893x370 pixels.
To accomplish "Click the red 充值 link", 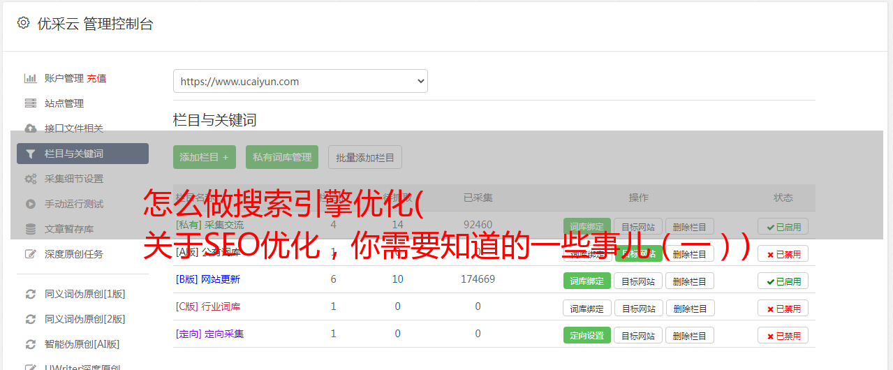I will click(x=97, y=78).
